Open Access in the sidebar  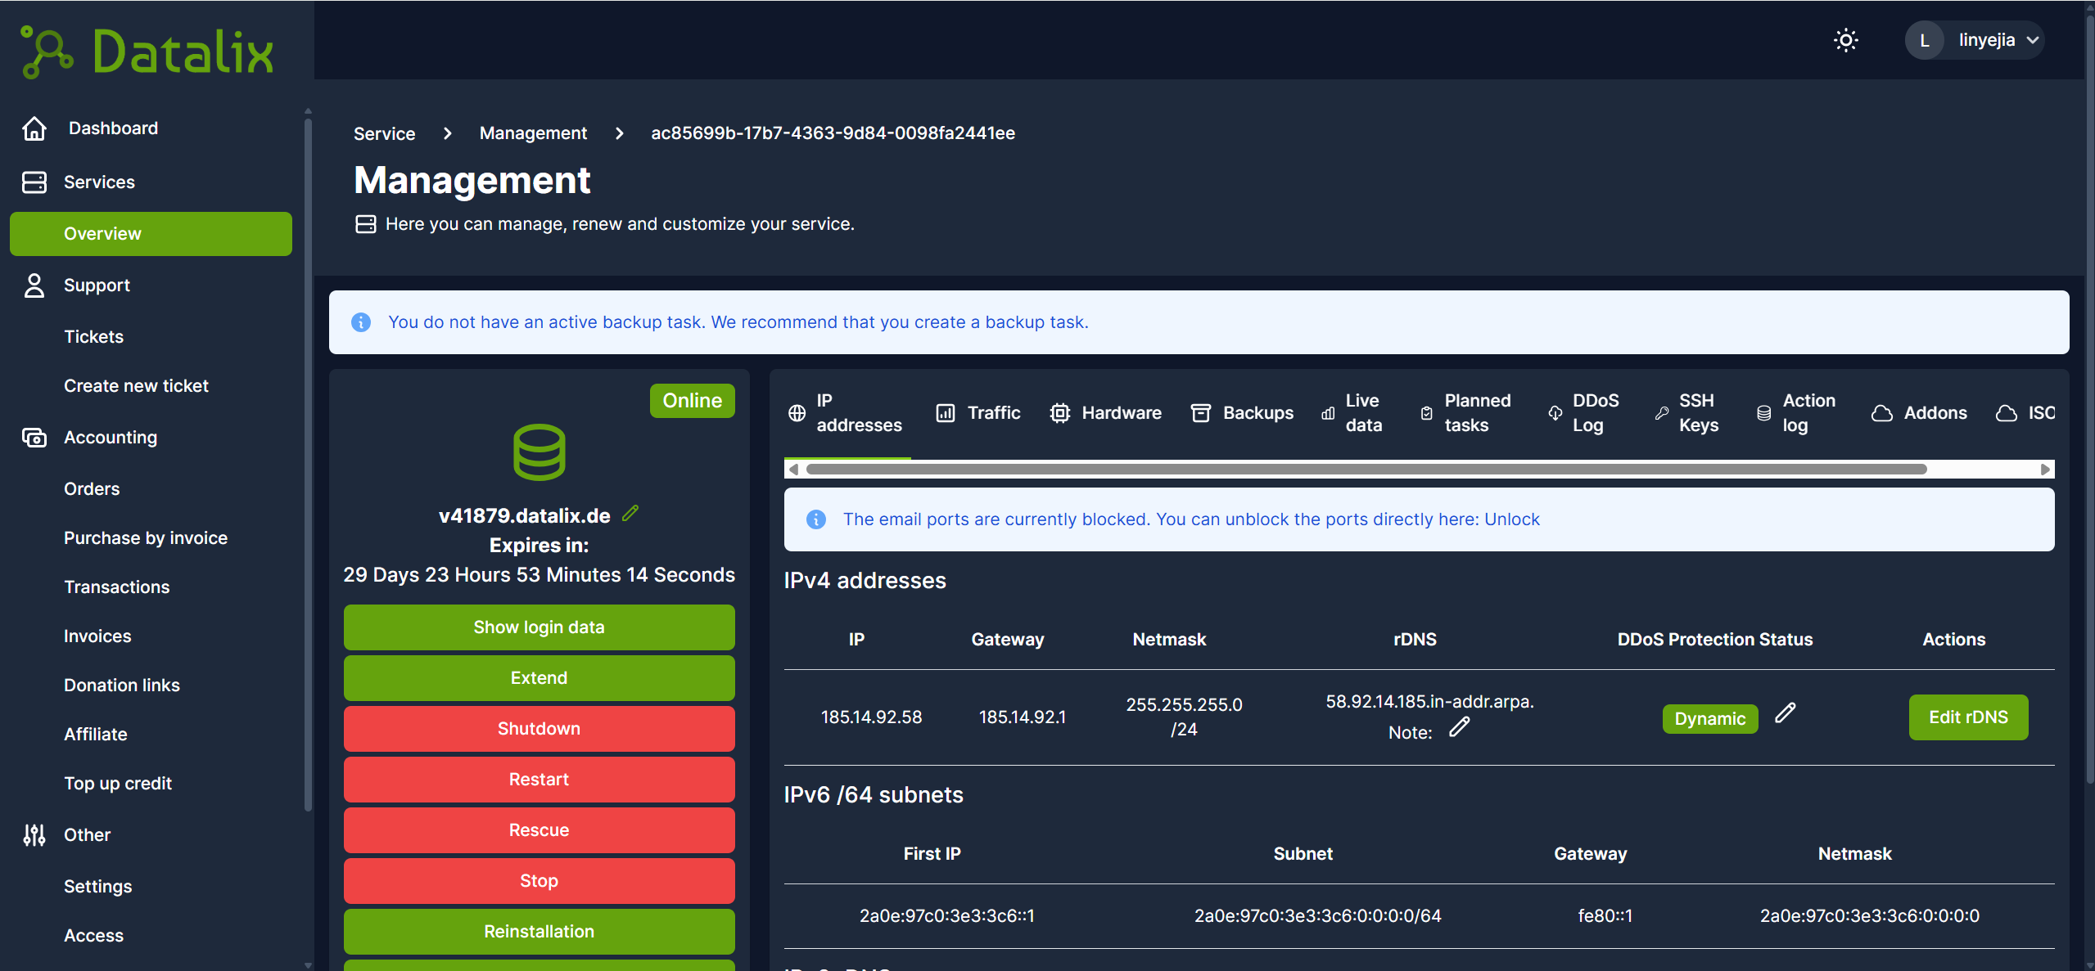93,936
